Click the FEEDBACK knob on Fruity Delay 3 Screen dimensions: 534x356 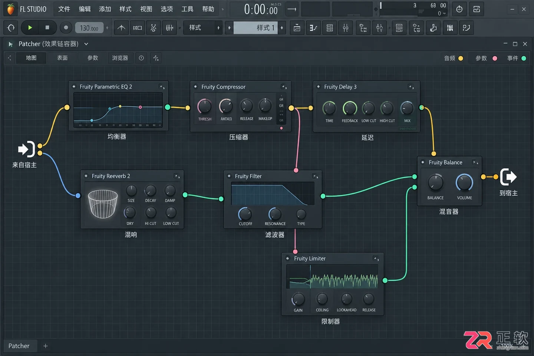[x=349, y=108]
